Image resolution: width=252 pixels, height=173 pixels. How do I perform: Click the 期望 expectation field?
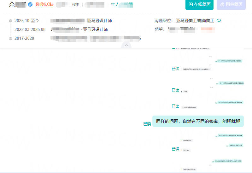160,29
